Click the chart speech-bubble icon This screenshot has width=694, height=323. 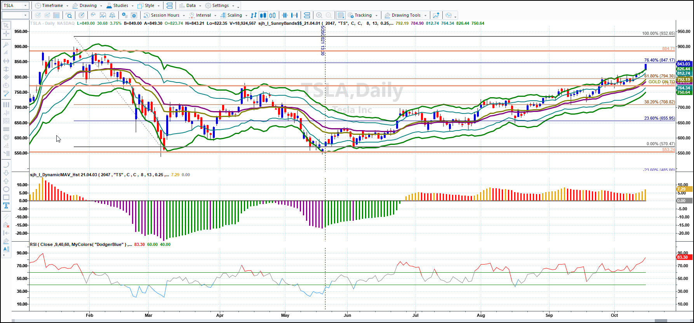tap(449, 15)
